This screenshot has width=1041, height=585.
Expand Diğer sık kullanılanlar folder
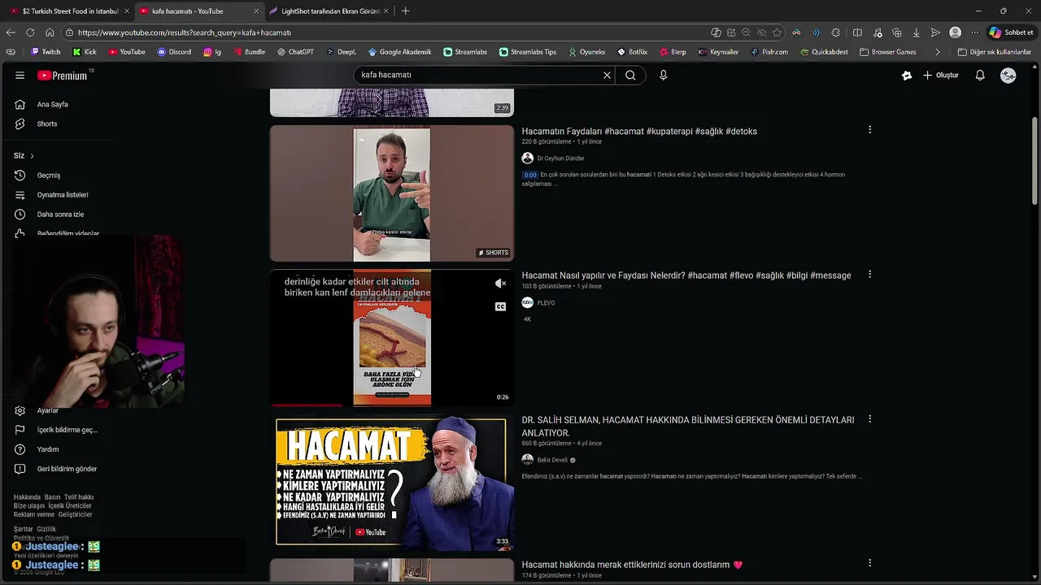tap(994, 52)
